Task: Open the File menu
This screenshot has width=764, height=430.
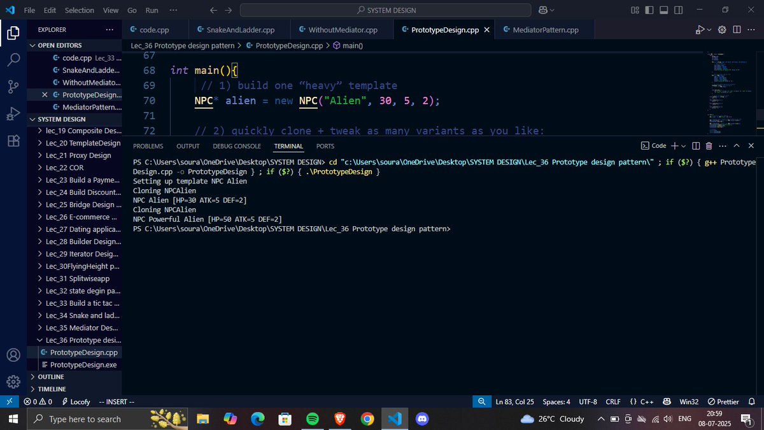Action: 29,10
